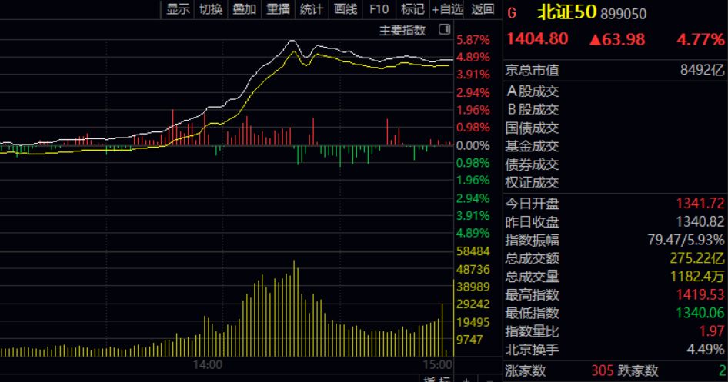Click previous close value 1340.82
This screenshot has height=382, width=728.
tap(700, 221)
